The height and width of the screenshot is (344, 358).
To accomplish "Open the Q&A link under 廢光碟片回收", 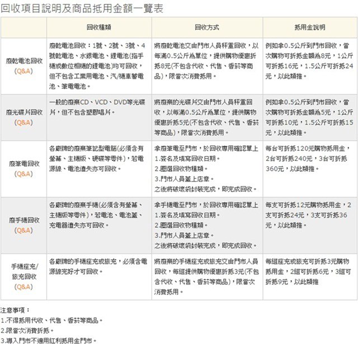I will (23, 123).
